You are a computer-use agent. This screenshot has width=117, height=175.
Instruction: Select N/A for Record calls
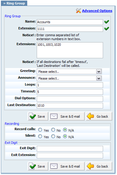[65, 130]
